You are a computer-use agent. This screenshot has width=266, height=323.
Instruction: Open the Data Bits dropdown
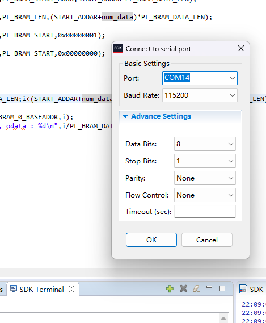pos(205,144)
